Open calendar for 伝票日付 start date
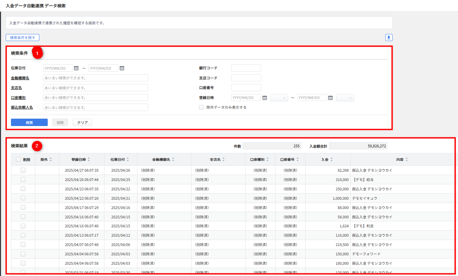This screenshot has width=458, height=276. [x=76, y=68]
